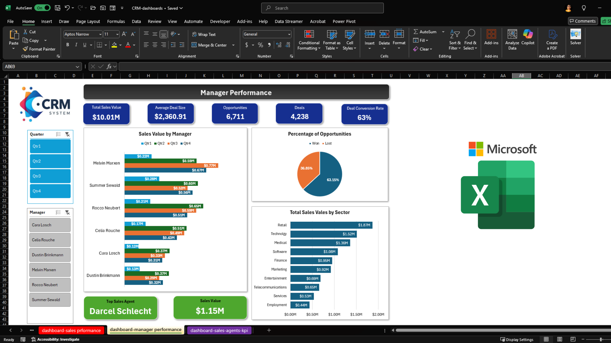Screen dimensions: 611x343
Task: Switch to the dashboard-sales-agents-kpi sheet
Action: coord(219,331)
